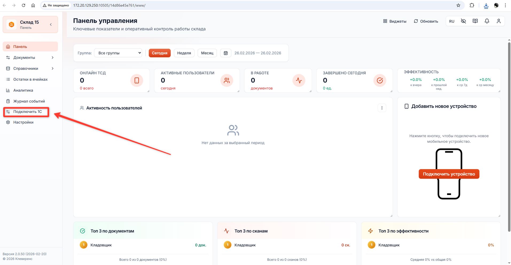Viewport: 511px width, 265px height.
Task: Click the Завершено сегодня checkmark icon
Action: click(380, 80)
